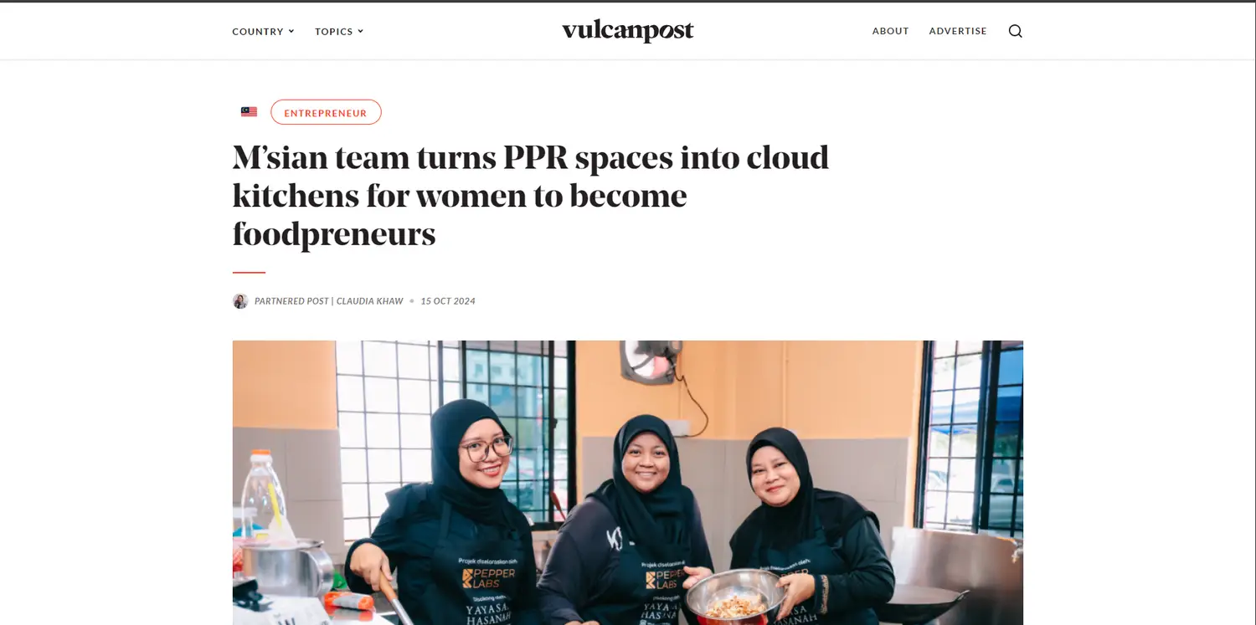
Task: Click the Pepper Labs logo on the left apron
Action: click(x=488, y=577)
